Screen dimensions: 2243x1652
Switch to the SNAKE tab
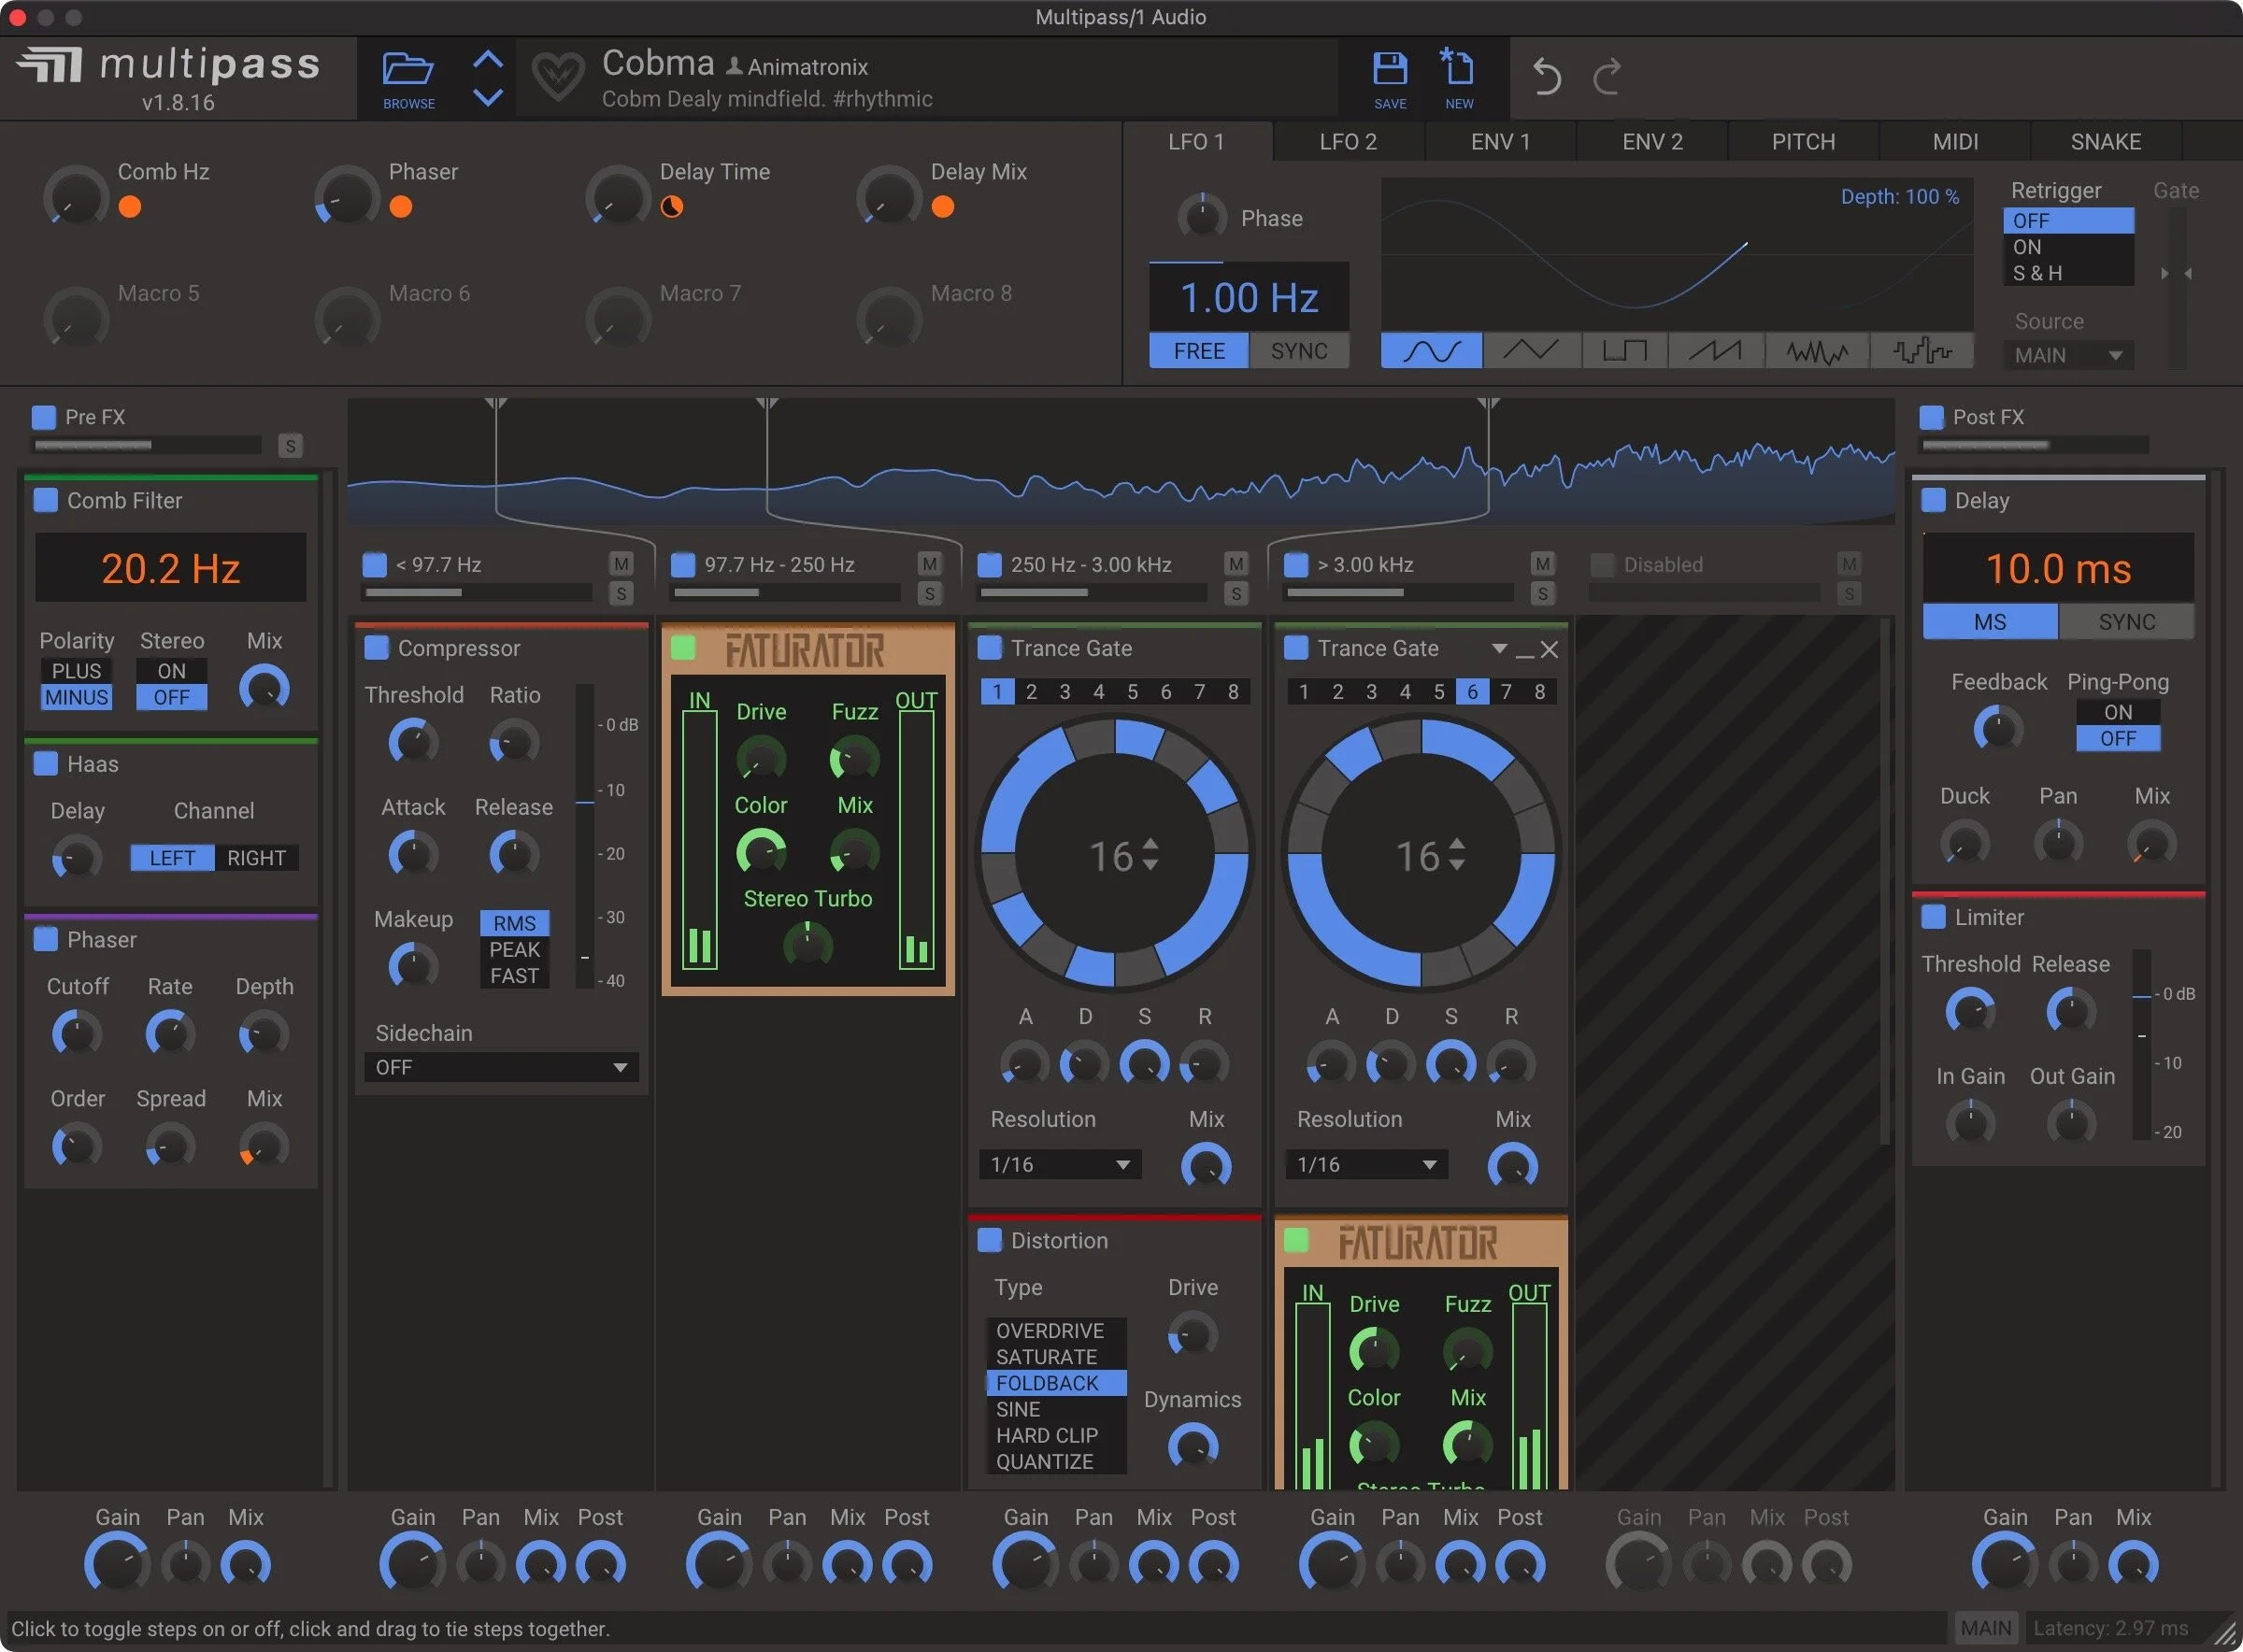click(2106, 142)
